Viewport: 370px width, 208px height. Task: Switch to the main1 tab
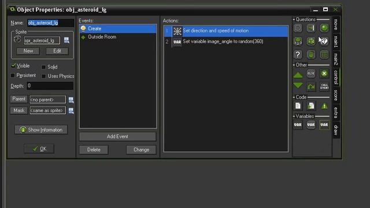click(x=336, y=42)
